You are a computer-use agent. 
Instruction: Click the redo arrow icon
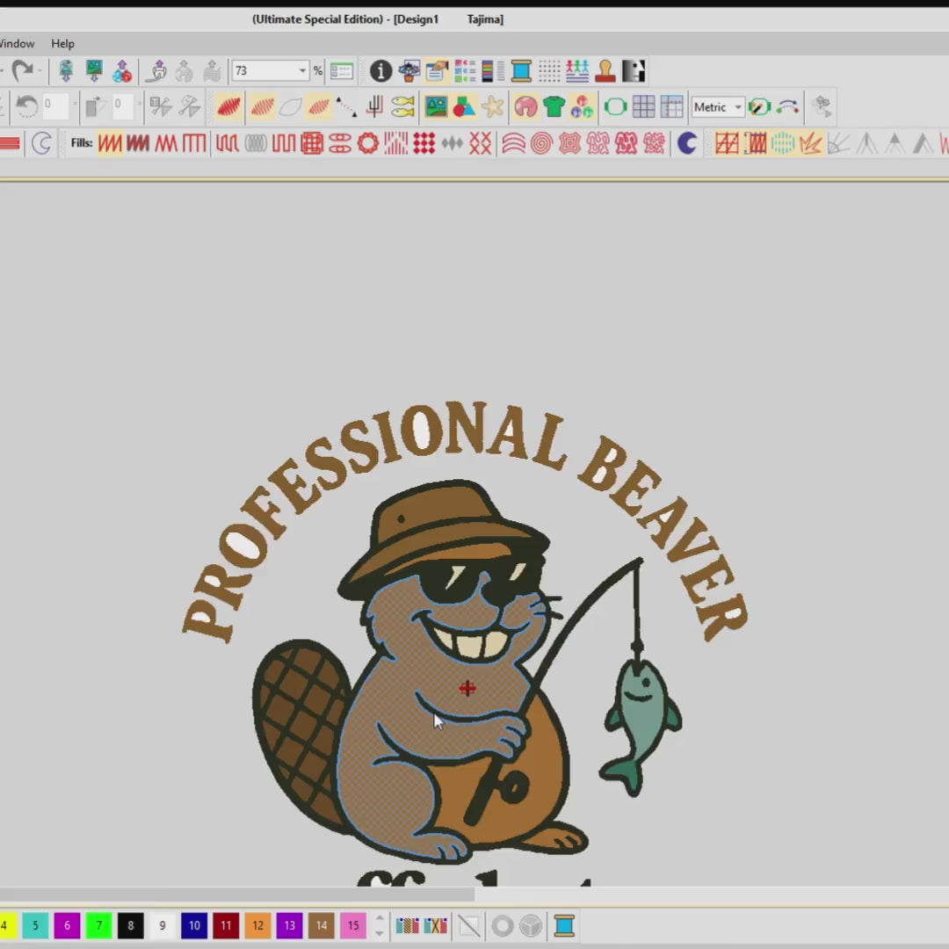[21, 71]
